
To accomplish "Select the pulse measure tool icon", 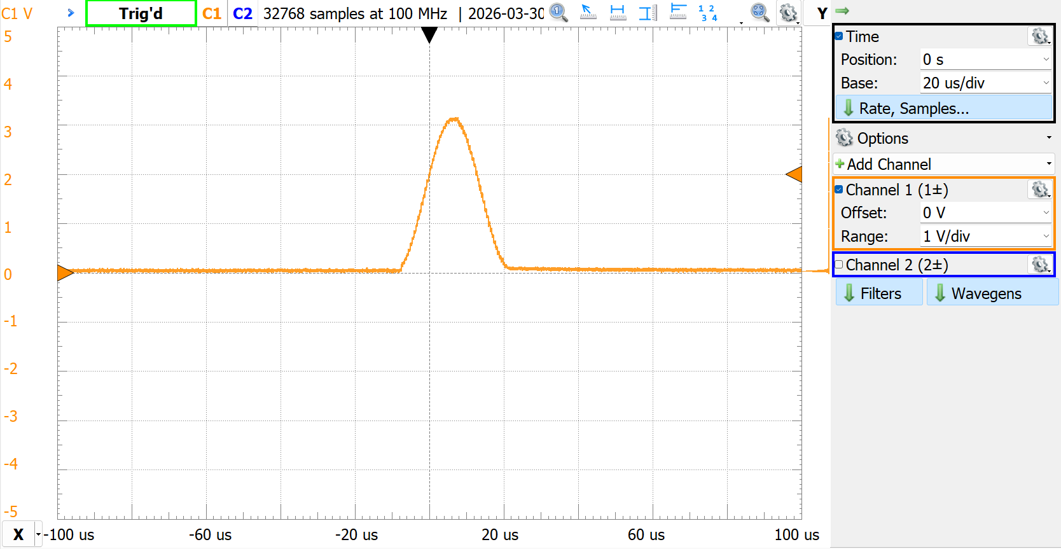I will pos(678,13).
